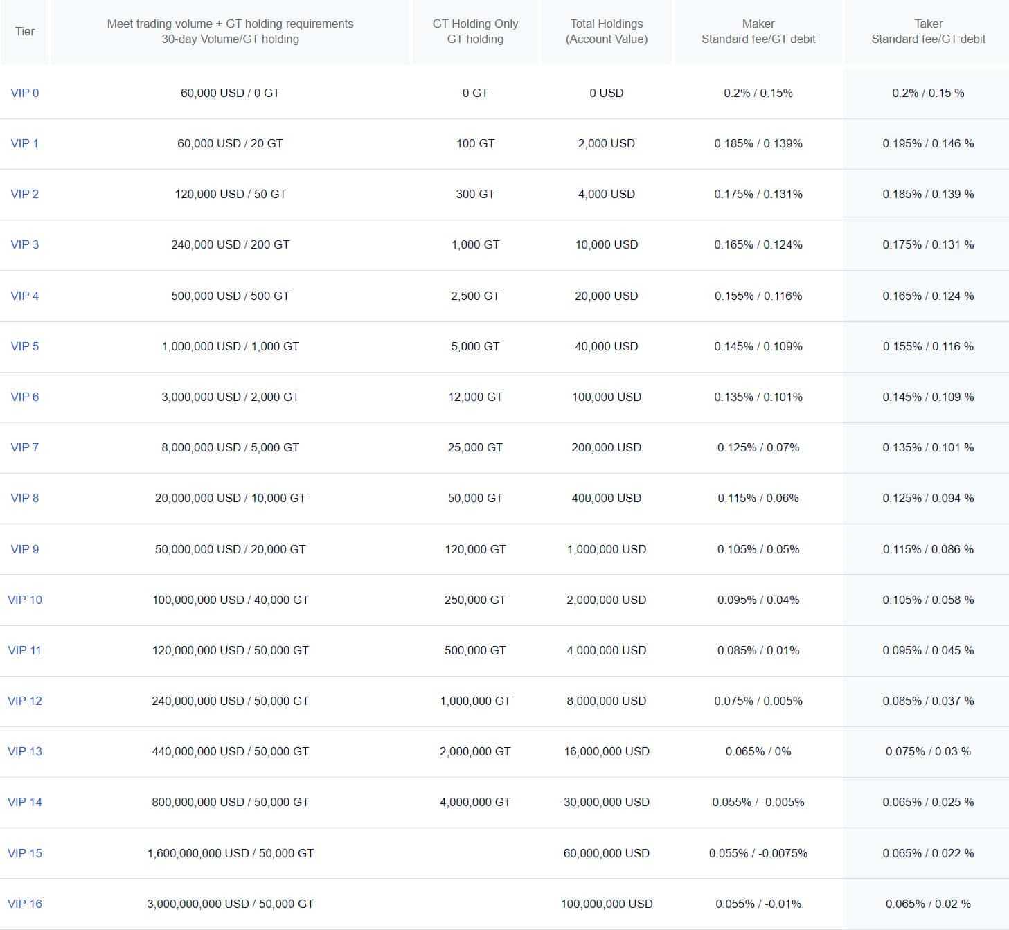
Task: Click the GT Holding Only column header
Action: pyautogui.click(x=475, y=31)
